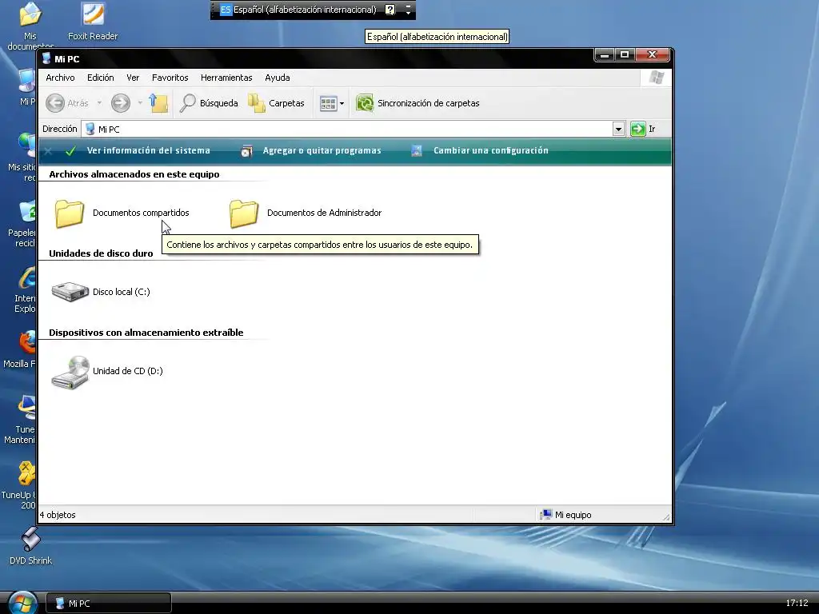Screen dimensions: 819x614
Task: Open the Atrás history dropdown arrow
Action: pos(99,103)
